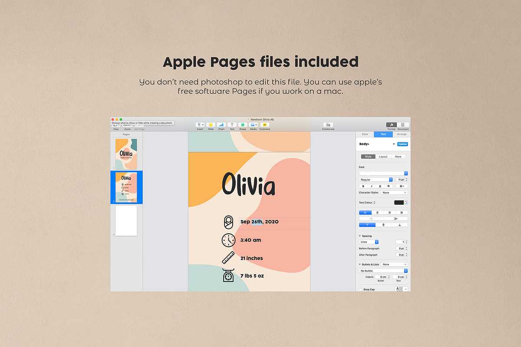Switch to the Arrange inspector tab
521x347 pixels.
(402, 134)
